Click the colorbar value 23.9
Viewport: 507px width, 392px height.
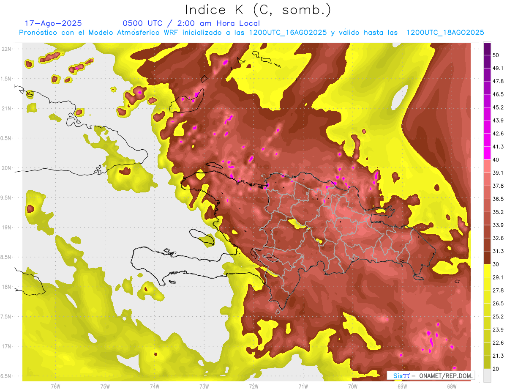point(498,330)
